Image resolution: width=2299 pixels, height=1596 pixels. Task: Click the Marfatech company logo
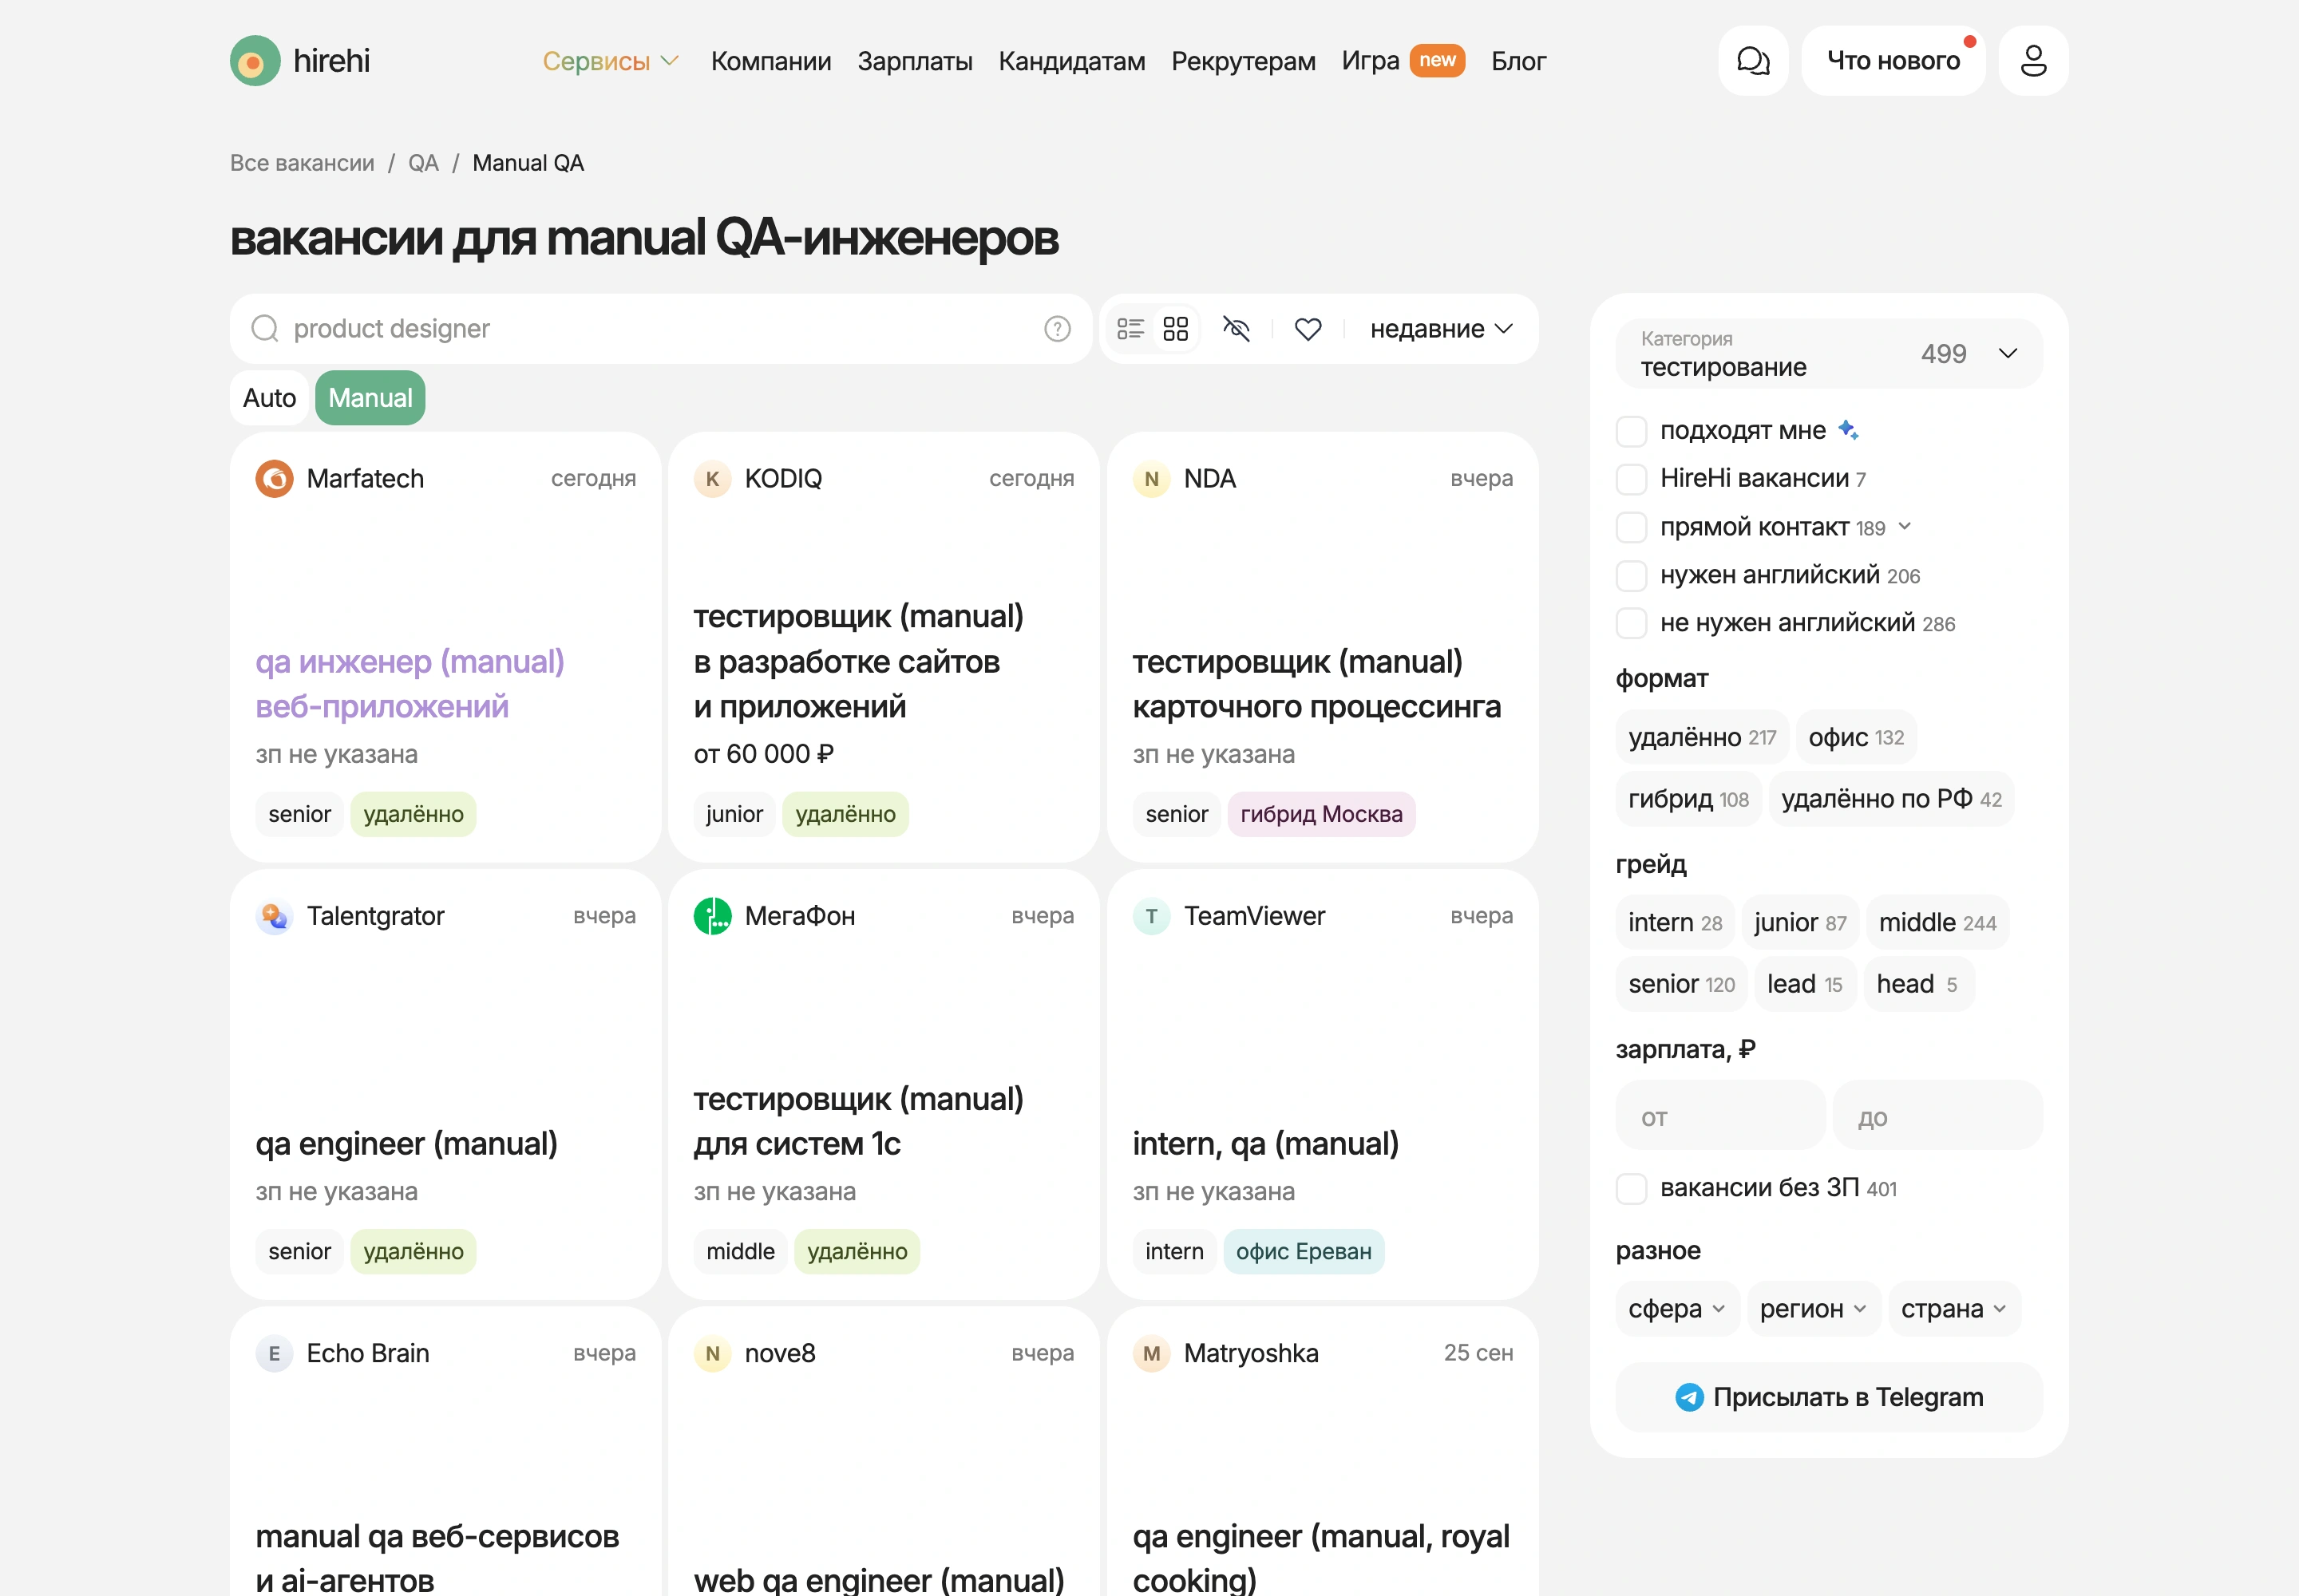click(274, 479)
